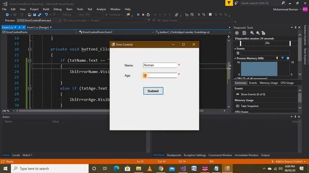Open the Process dropdown showing ErrorControlForm.exe
The width and height of the screenshot is (309, 173).
tap(39, 20)
